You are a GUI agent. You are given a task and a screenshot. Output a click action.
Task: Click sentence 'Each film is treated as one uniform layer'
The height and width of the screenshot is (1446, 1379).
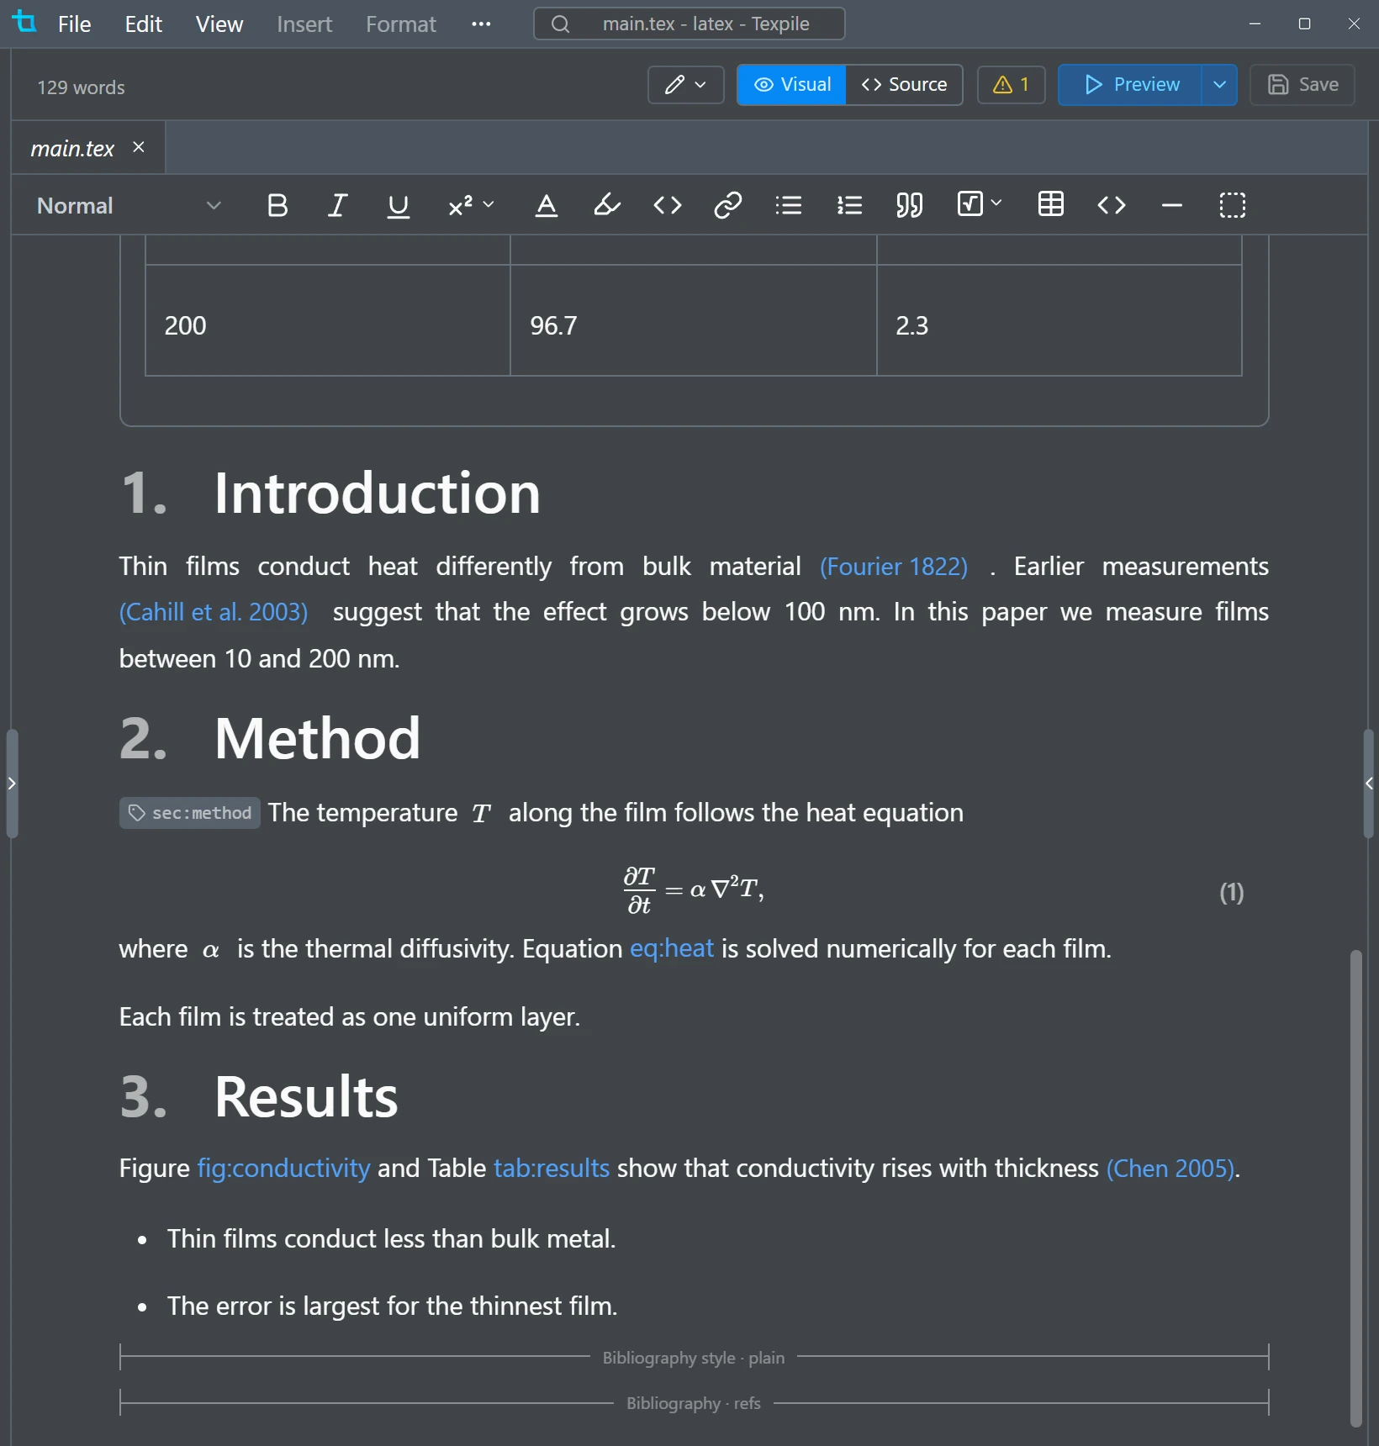[350, 1017]
